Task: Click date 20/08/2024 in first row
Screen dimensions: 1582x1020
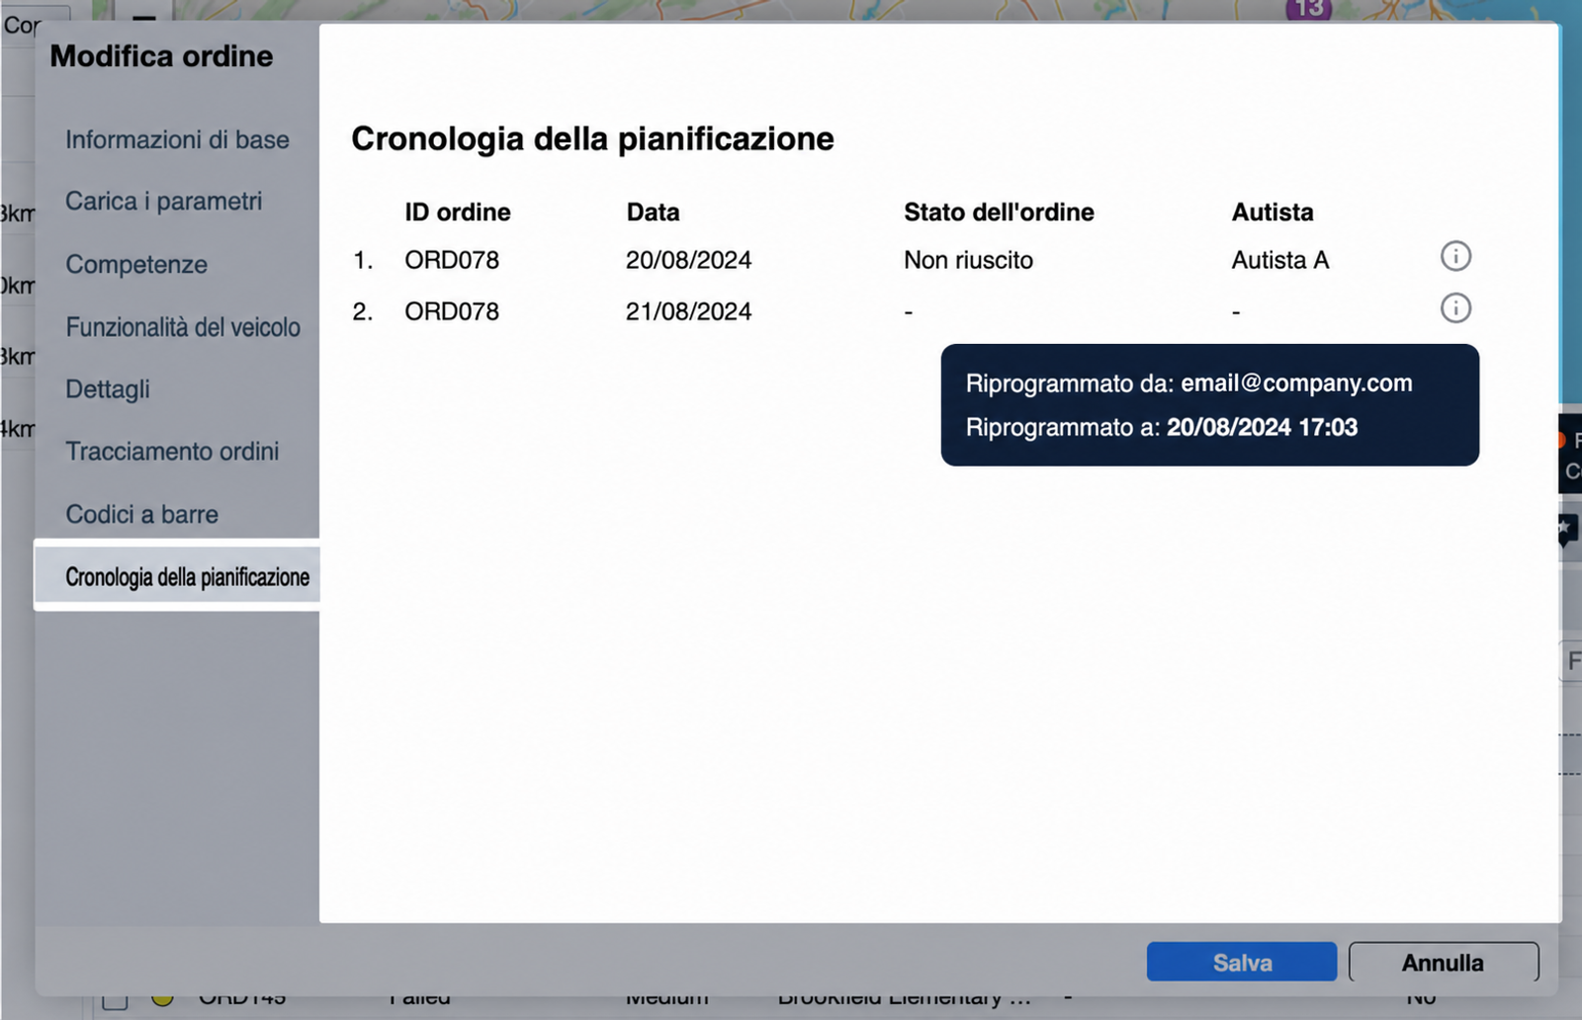Action: pos(688,260)
